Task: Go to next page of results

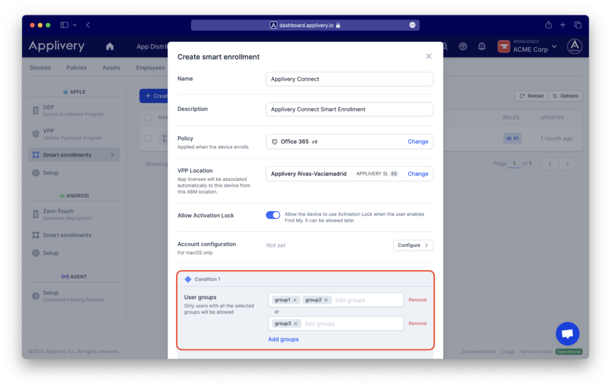Action: coord(567,164)
